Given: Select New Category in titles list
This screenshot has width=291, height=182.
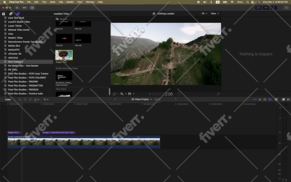Looking at the screenshot, I should click(x=27, y=62).
